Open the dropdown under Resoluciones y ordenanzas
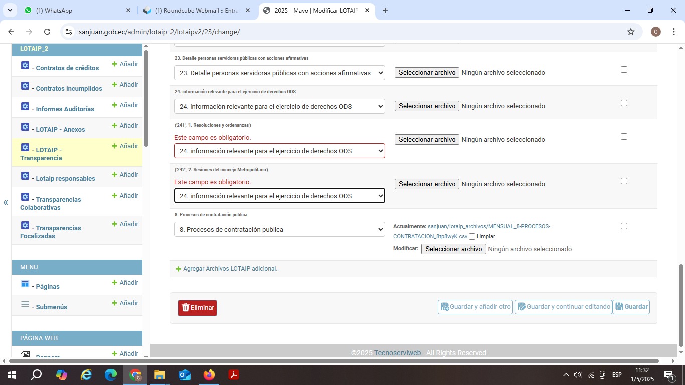The width and height of the screenshot is (685, 385). [279, 151]
